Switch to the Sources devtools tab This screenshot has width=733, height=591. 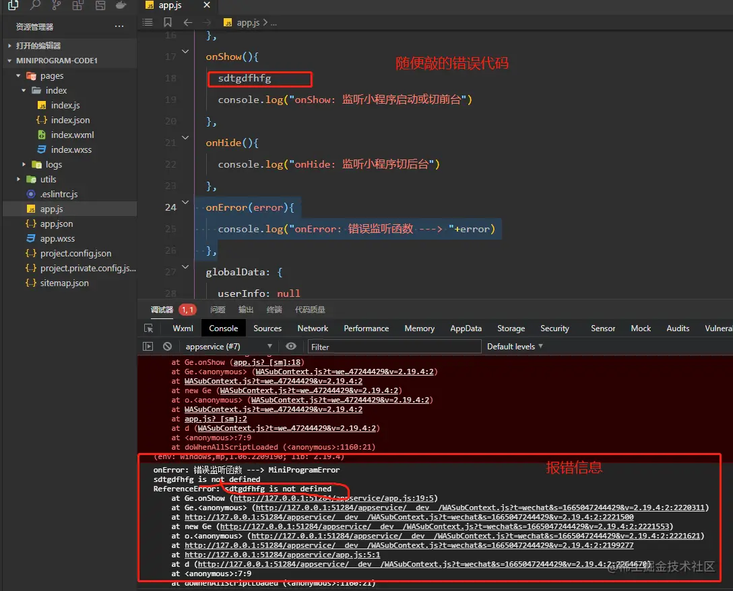tap(267, 328)
